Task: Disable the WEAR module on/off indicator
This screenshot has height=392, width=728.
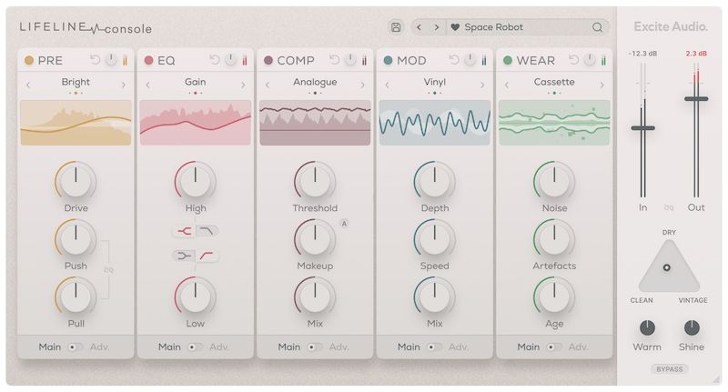Action: (508, 61)
